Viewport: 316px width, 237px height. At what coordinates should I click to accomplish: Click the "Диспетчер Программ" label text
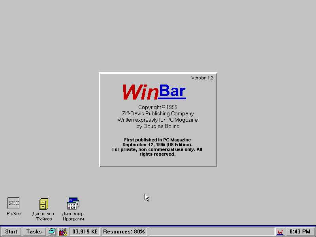click(73, 216)
